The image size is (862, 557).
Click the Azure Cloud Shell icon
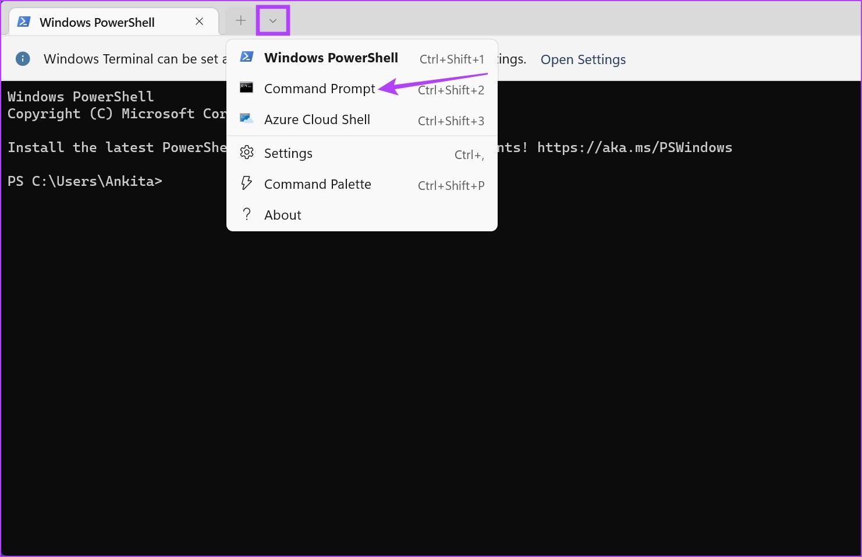pos(247,119)
